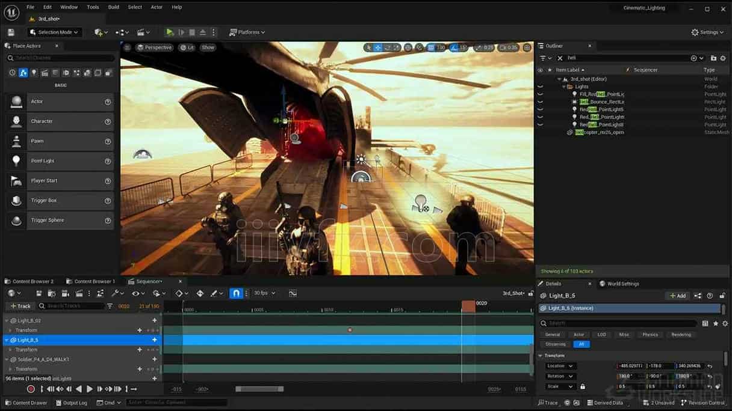Click the green Play button in toolbar
The height and width of the screenshot is (411, 732).
coord(170,32)
